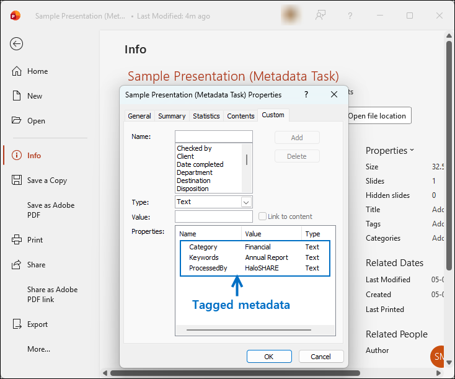Open the Home icon in sidebar
This screenshot has height=379, width=455.
pyautogui.click(x=17, y=71)
